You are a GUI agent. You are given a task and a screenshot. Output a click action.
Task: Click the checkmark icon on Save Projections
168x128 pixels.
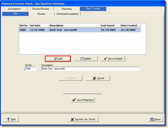click(74, 100)
